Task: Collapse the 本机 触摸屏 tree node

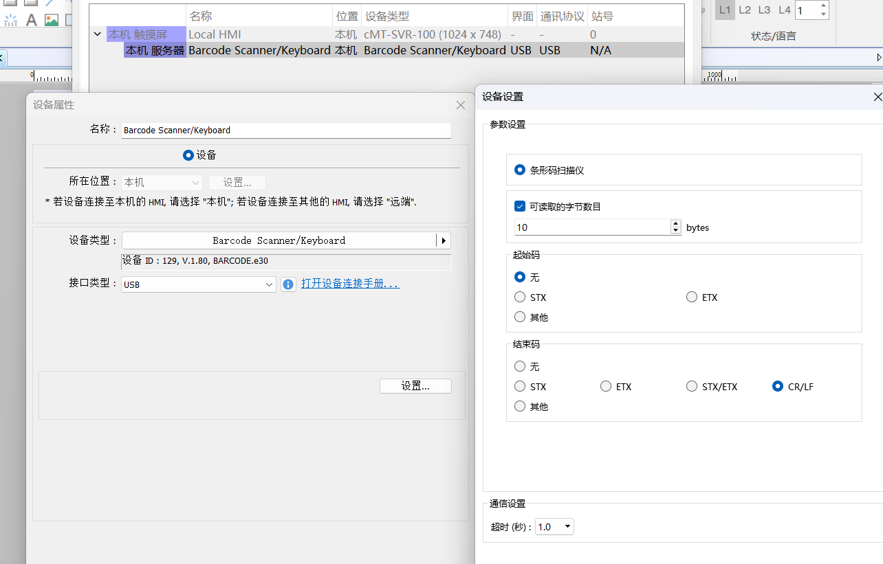Action: [98, 34]
